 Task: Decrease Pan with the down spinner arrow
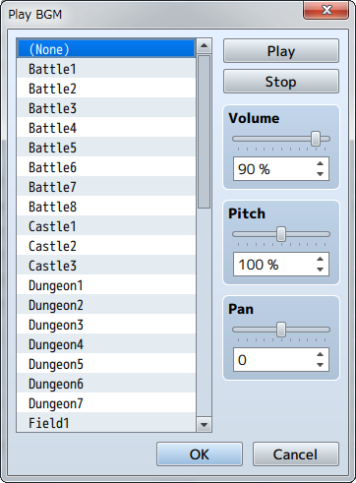click(320, 365)
